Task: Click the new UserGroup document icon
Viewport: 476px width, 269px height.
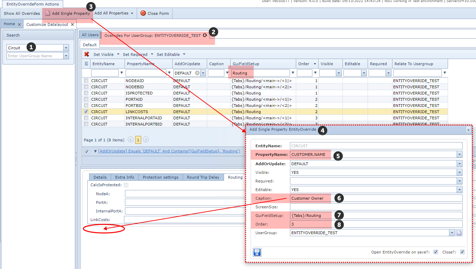Action: [459, 233]
